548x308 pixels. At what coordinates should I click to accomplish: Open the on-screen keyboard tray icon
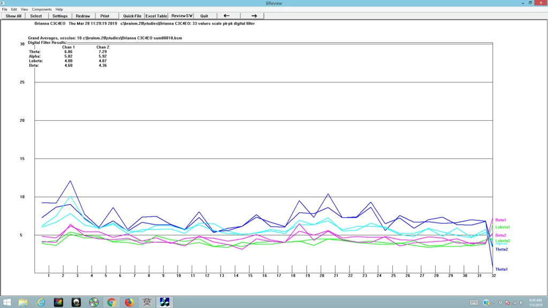pos(474,303)
